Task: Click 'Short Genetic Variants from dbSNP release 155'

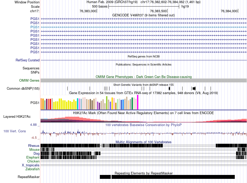Action: coord(144,85)
